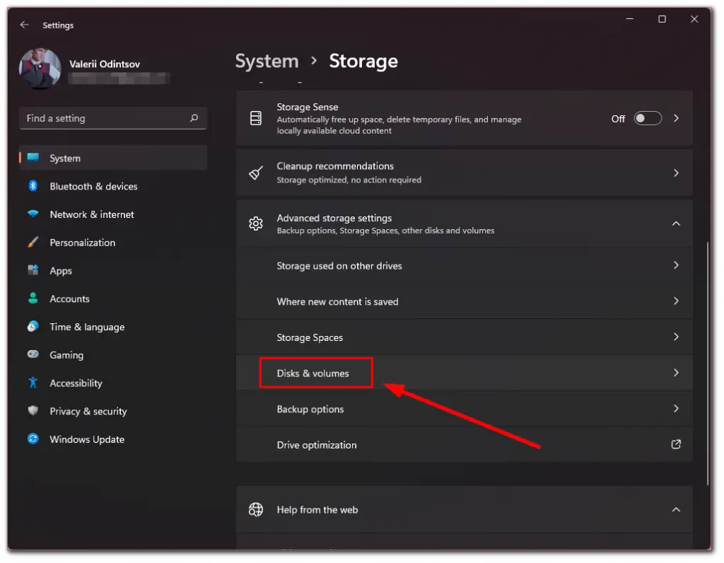Click the Network & internet globe icon
This screenshot has height=563, width=724.
[33, 214]
